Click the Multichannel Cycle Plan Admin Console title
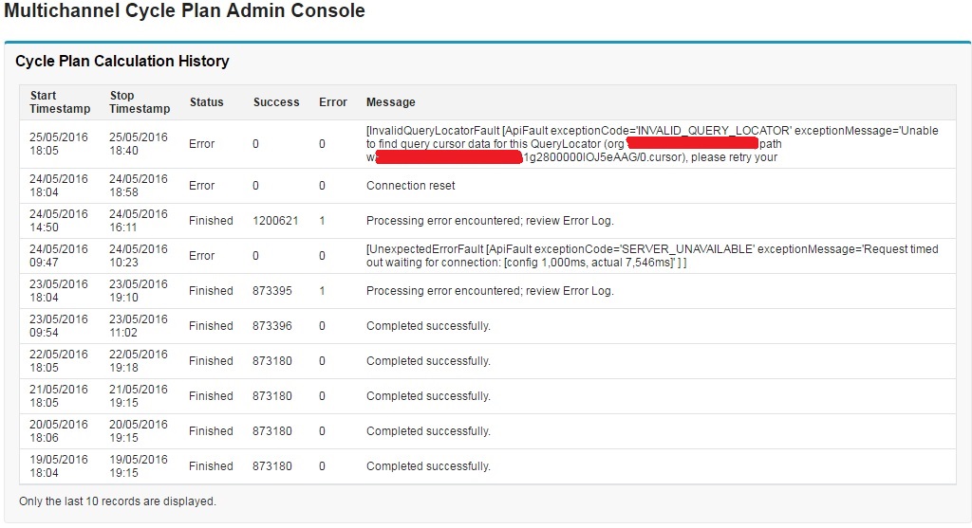The height and width of the screenshot is (528, 972). tap(184, 12)
